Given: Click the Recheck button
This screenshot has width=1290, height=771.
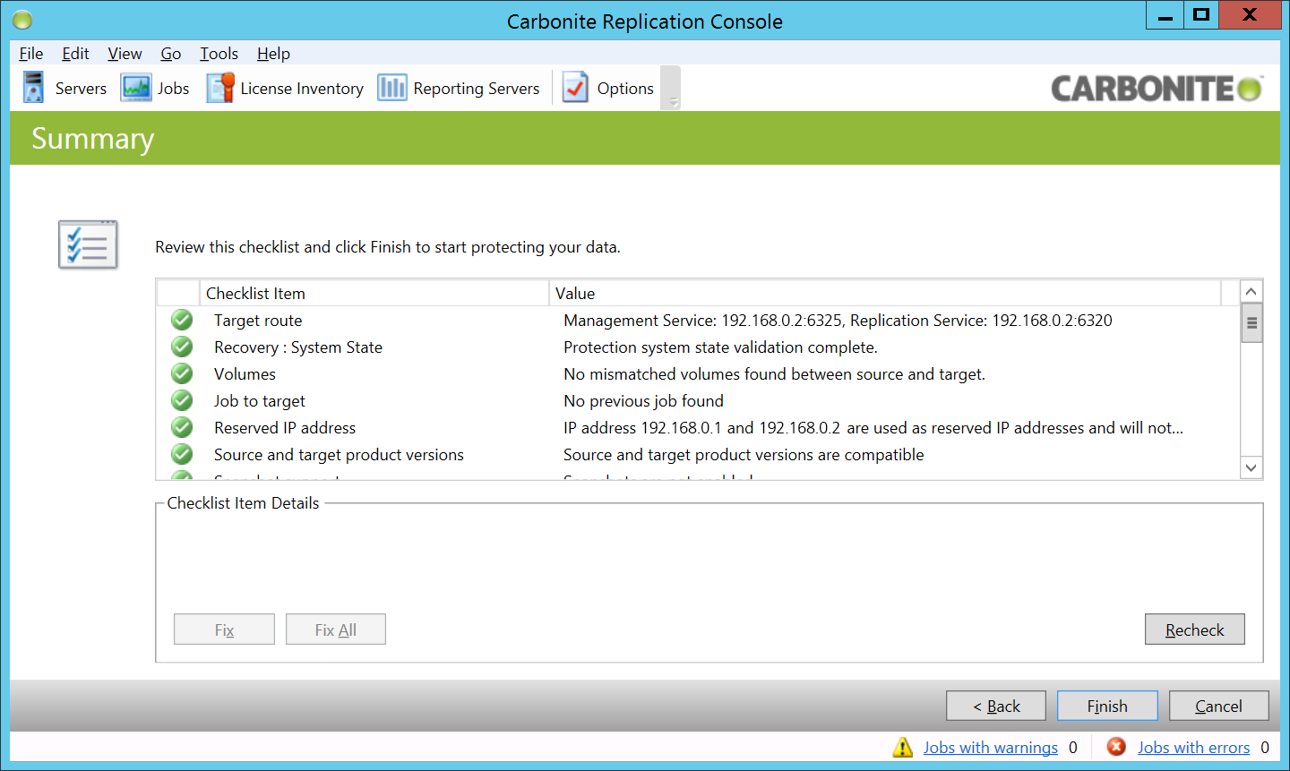Looking at the screenshot, I should click(x=1195, y=630).
